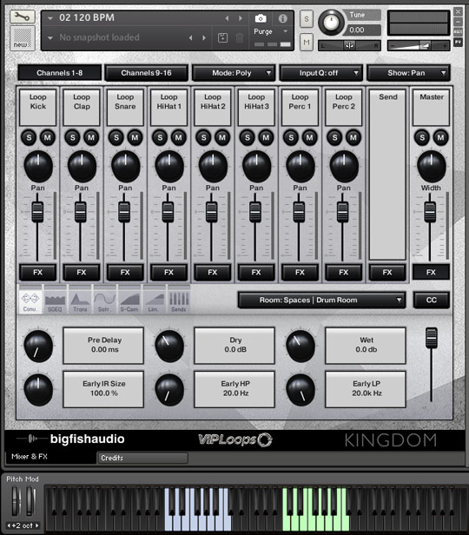The height and width of the screenshot is (535, 469).
Task: Click the Loop Perc 1 Pan knob
Action: pos(301,166)
